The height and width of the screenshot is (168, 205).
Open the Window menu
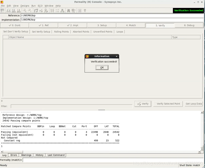[49, 6]
